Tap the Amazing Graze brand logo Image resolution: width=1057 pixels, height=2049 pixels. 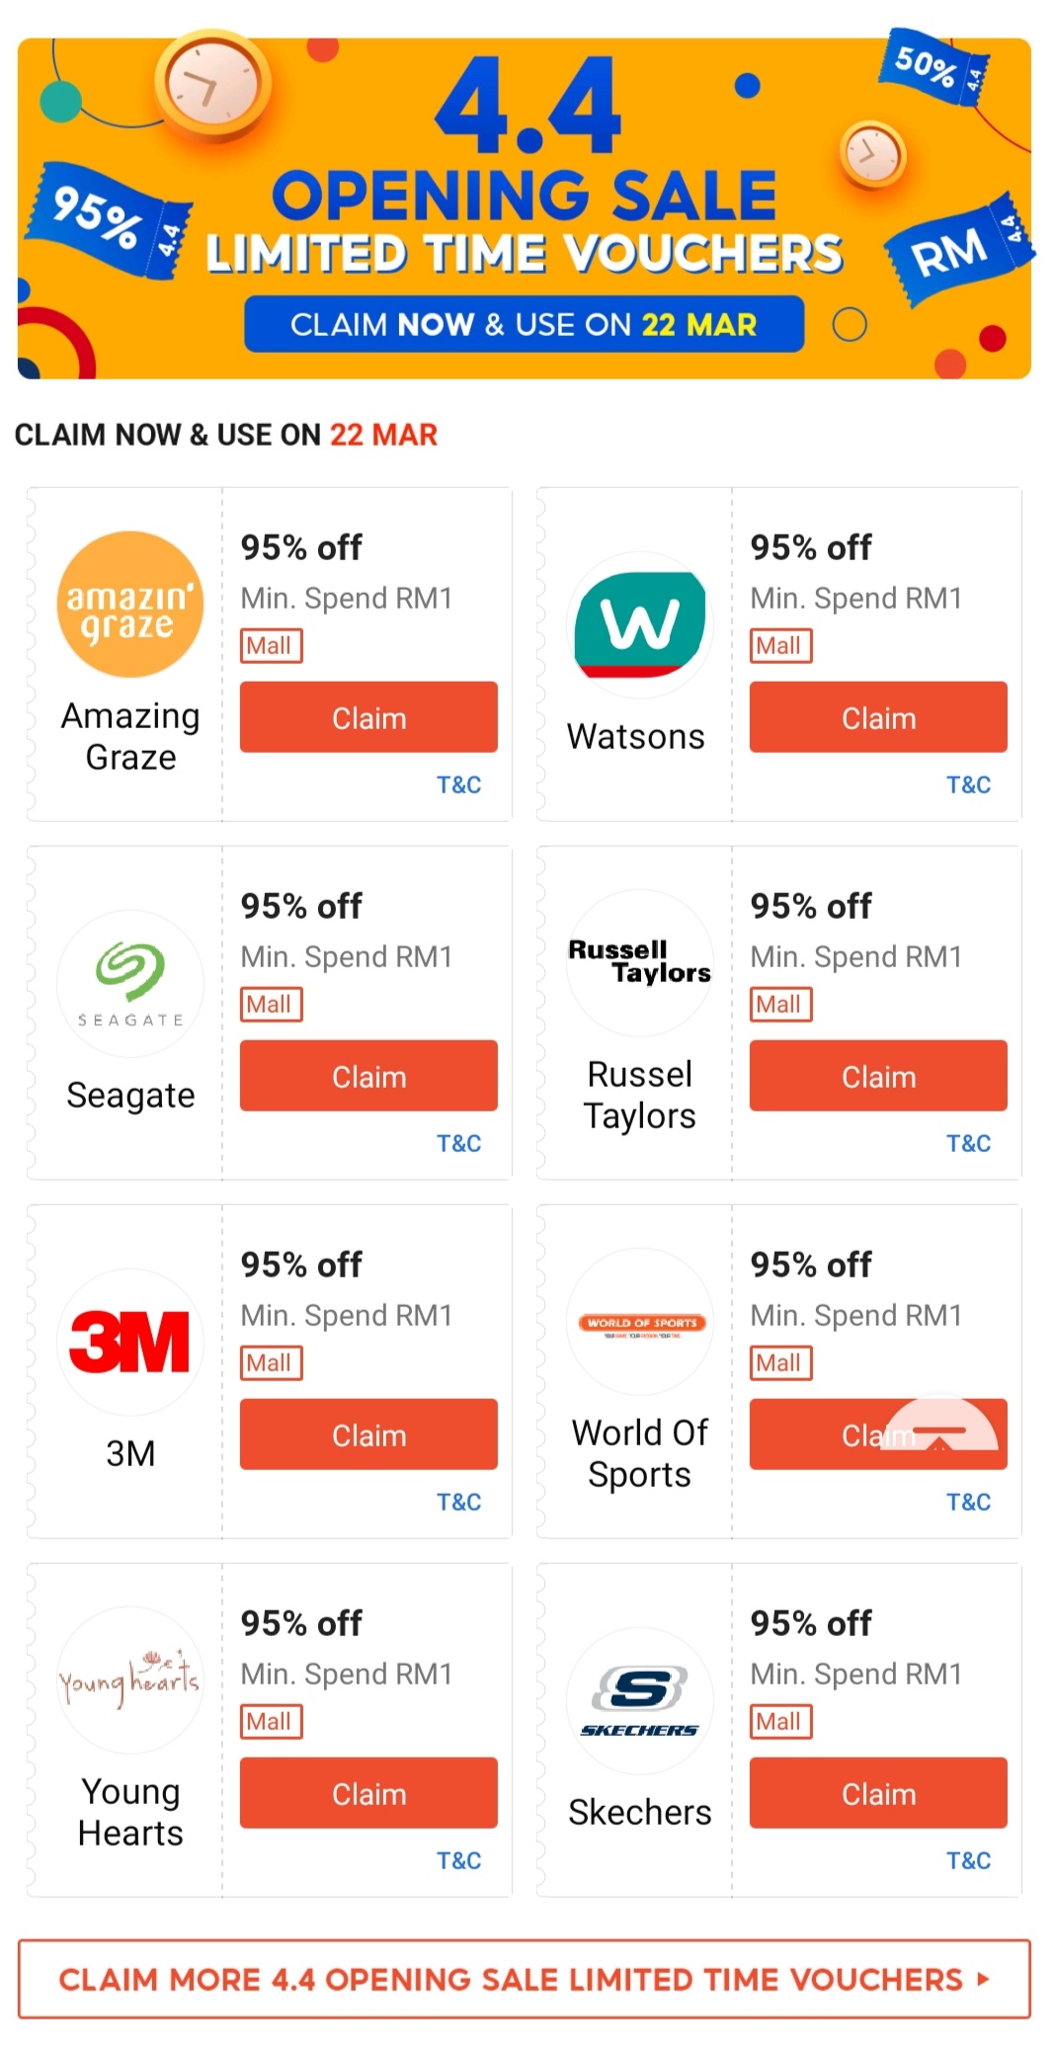tap(130, 605)
